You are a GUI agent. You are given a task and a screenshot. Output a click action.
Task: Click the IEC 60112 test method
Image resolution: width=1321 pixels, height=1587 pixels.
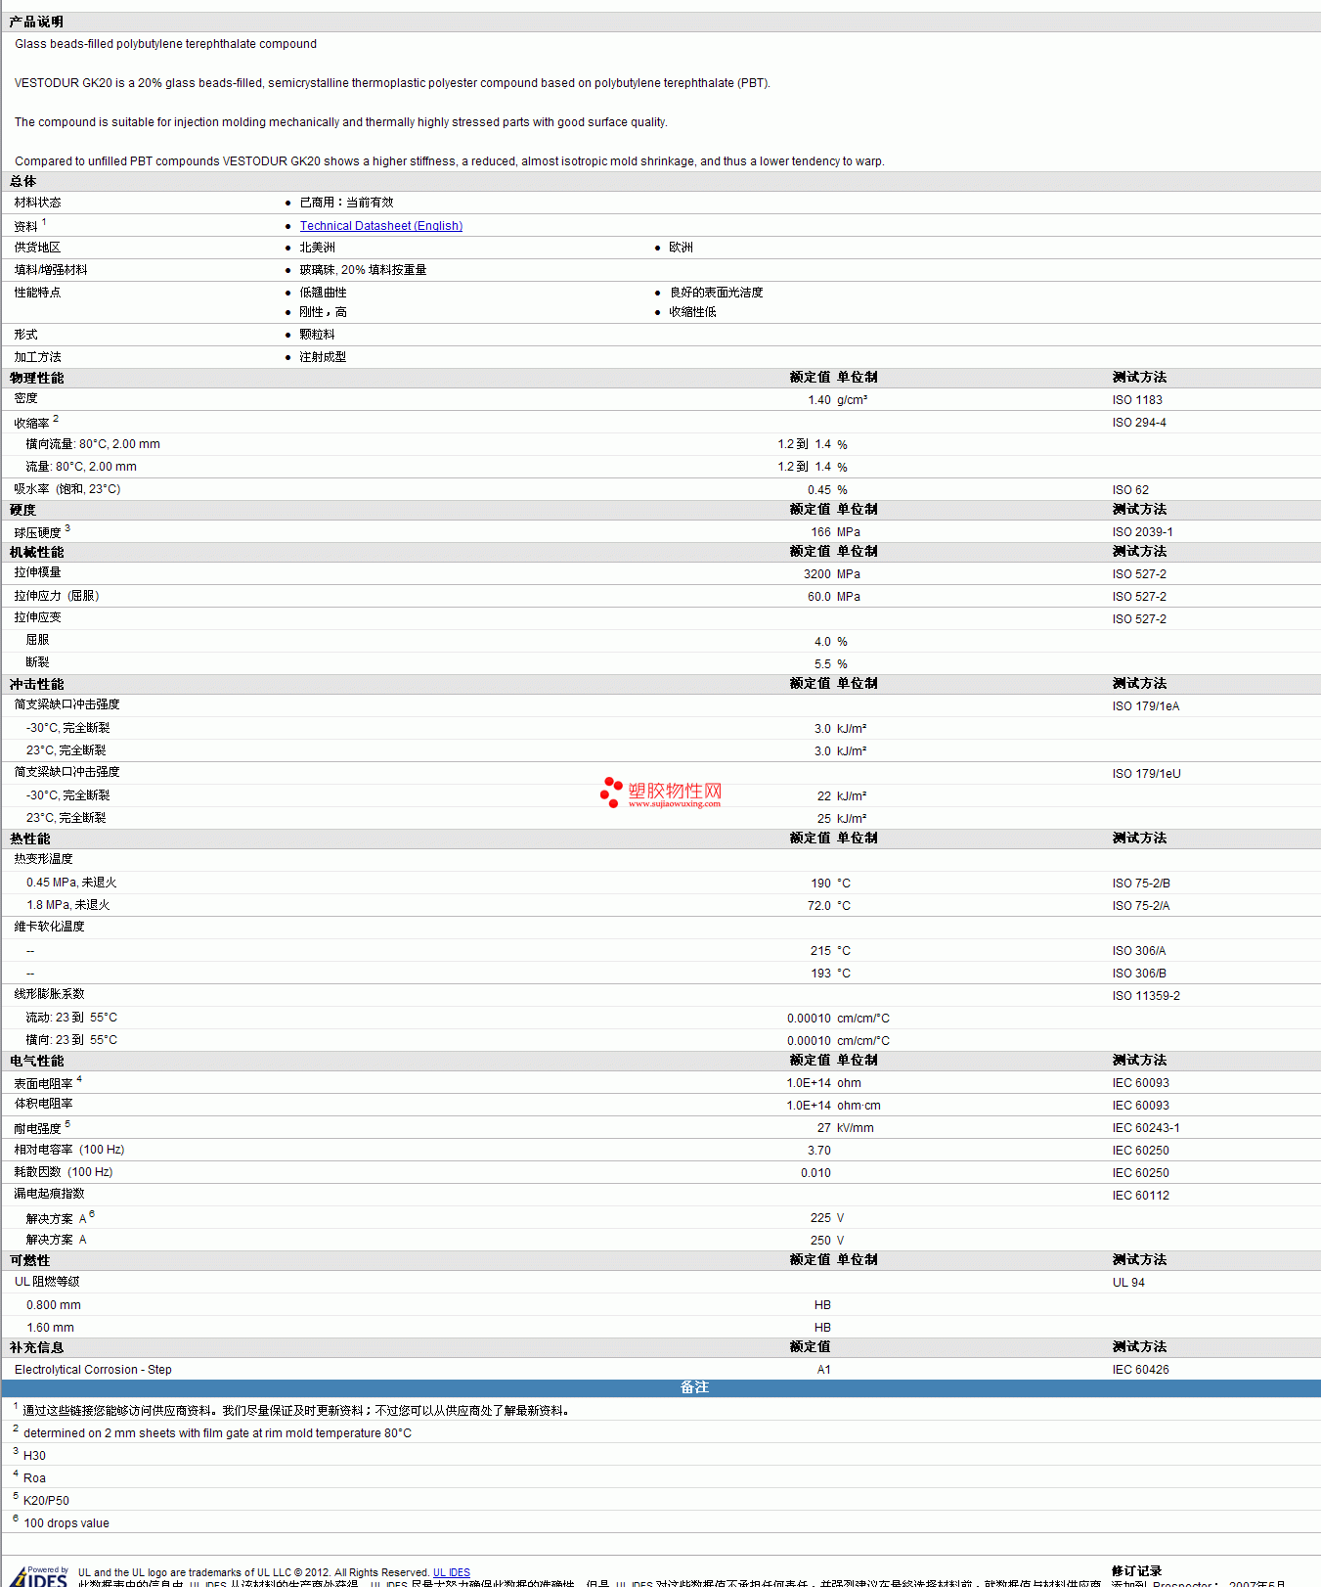1141,1196
